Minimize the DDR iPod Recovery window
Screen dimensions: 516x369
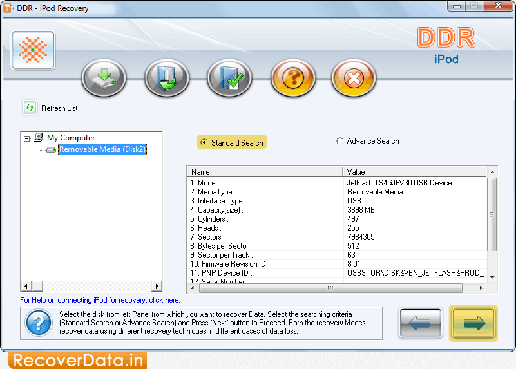point(457,6)
